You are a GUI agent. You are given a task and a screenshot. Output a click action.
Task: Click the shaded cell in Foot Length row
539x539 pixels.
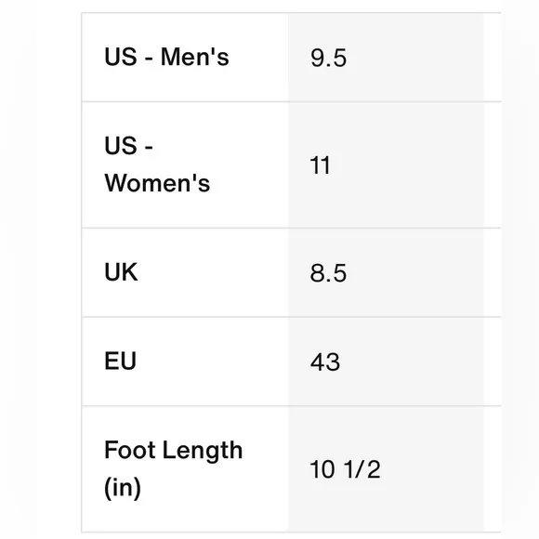[x=386, y=469]
